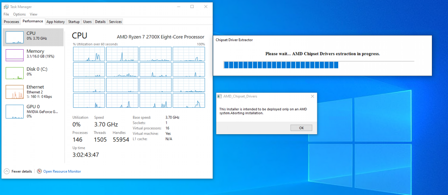The width and height of the screenshot is (448, 195).
Task: Click the Virtual machine value Yes
Action: coord(168,133)
